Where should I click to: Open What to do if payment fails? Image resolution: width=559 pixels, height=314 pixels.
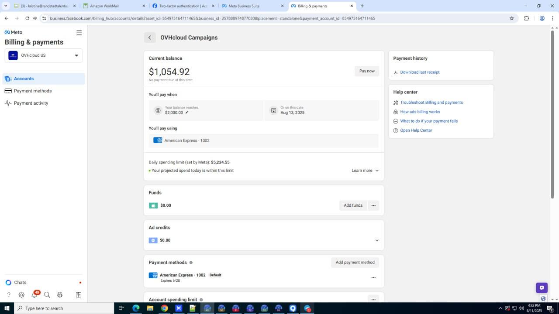[429, 121]
